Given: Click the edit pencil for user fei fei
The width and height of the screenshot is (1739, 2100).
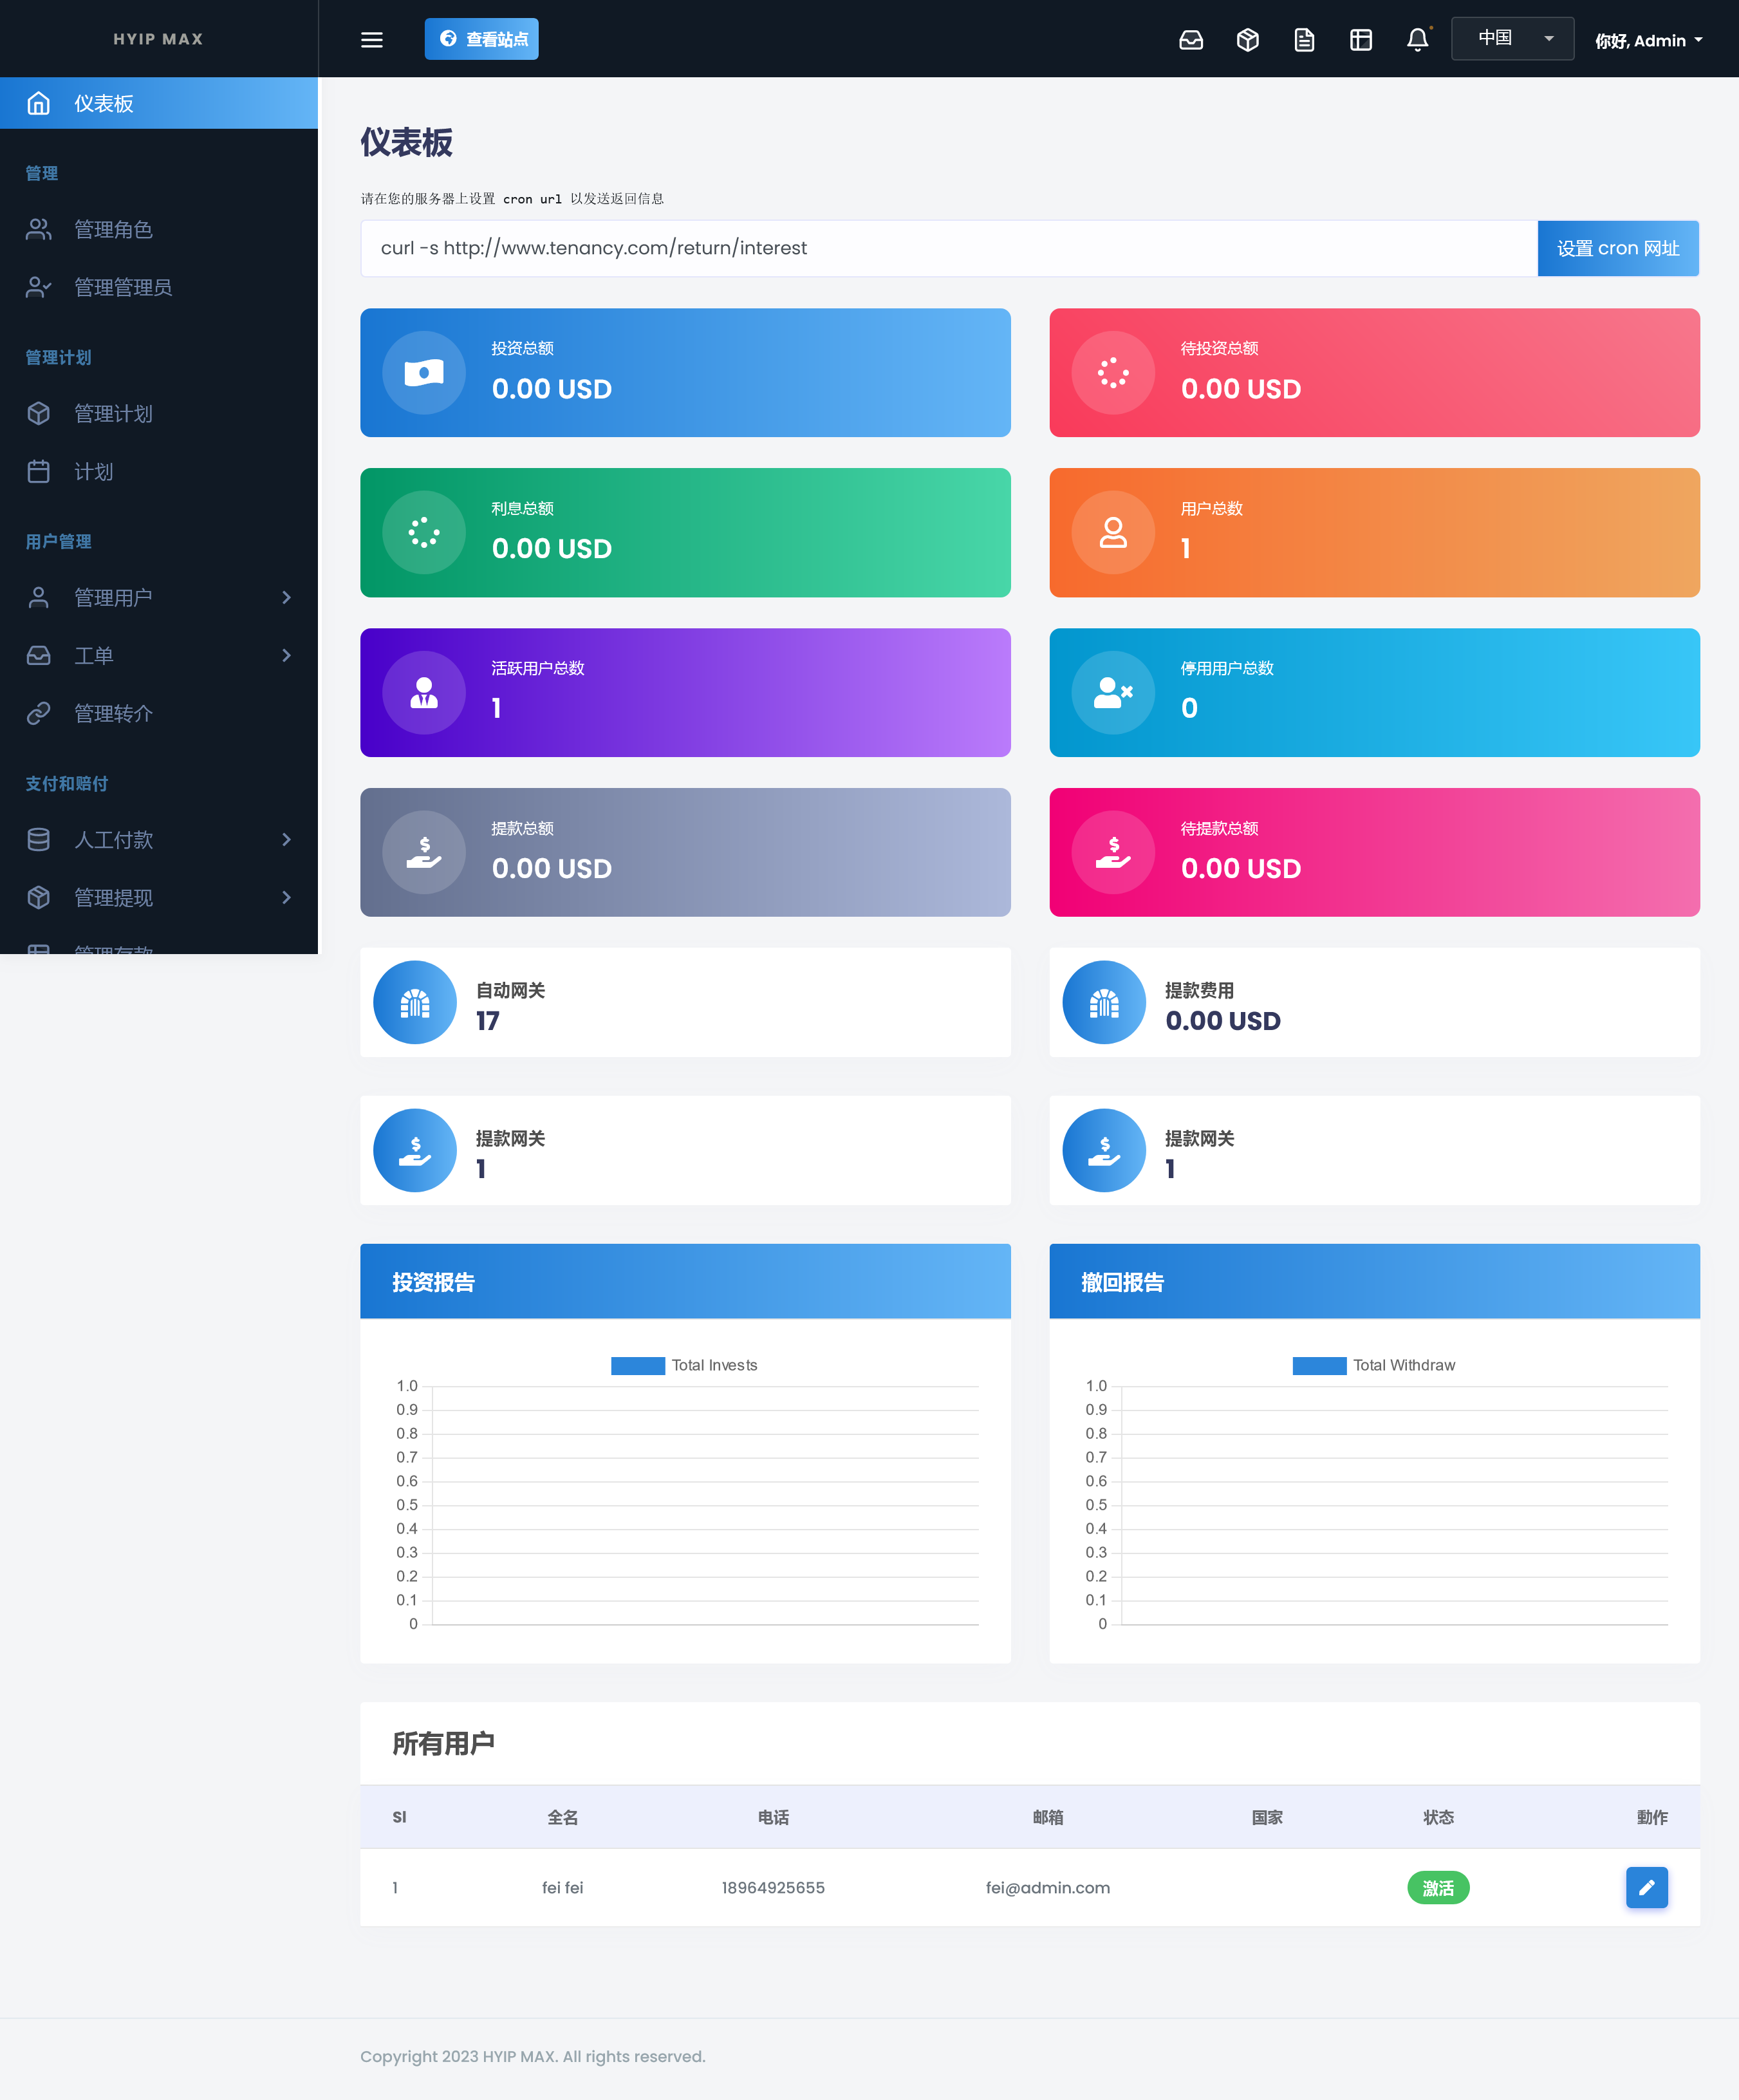Looking at the screenshot, I should click(x=1646, y=1887).
